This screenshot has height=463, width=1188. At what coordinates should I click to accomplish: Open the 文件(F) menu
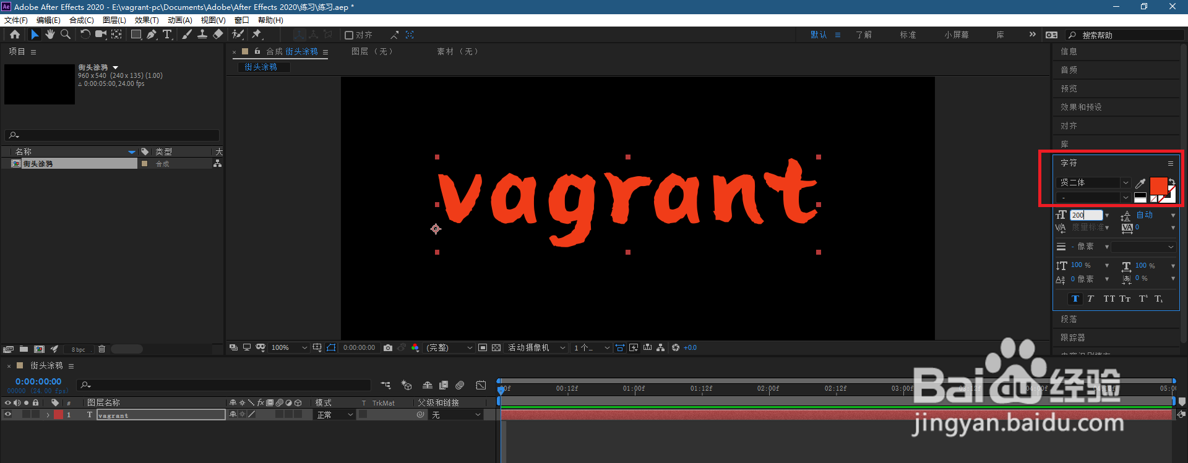pos(16,20)
